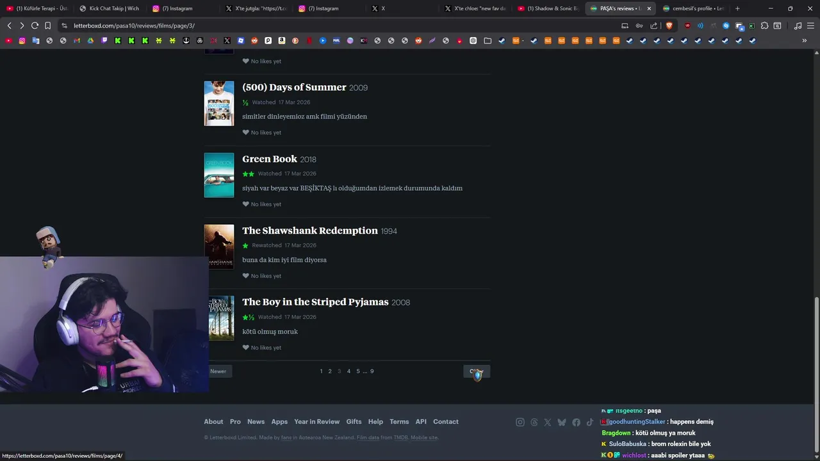Like the Green Book review with heart
820x461 pixels.
coord(245,204)
